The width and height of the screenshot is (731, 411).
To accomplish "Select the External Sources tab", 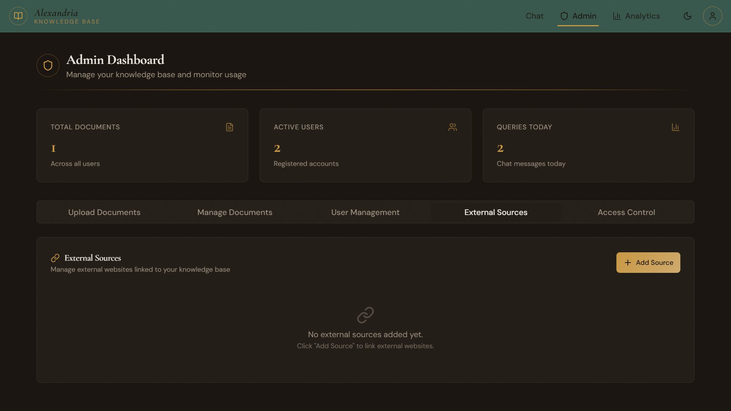I will pos(496,212).
